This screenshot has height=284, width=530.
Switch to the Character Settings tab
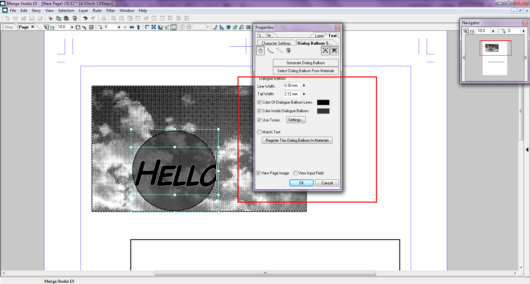point(276,43)
